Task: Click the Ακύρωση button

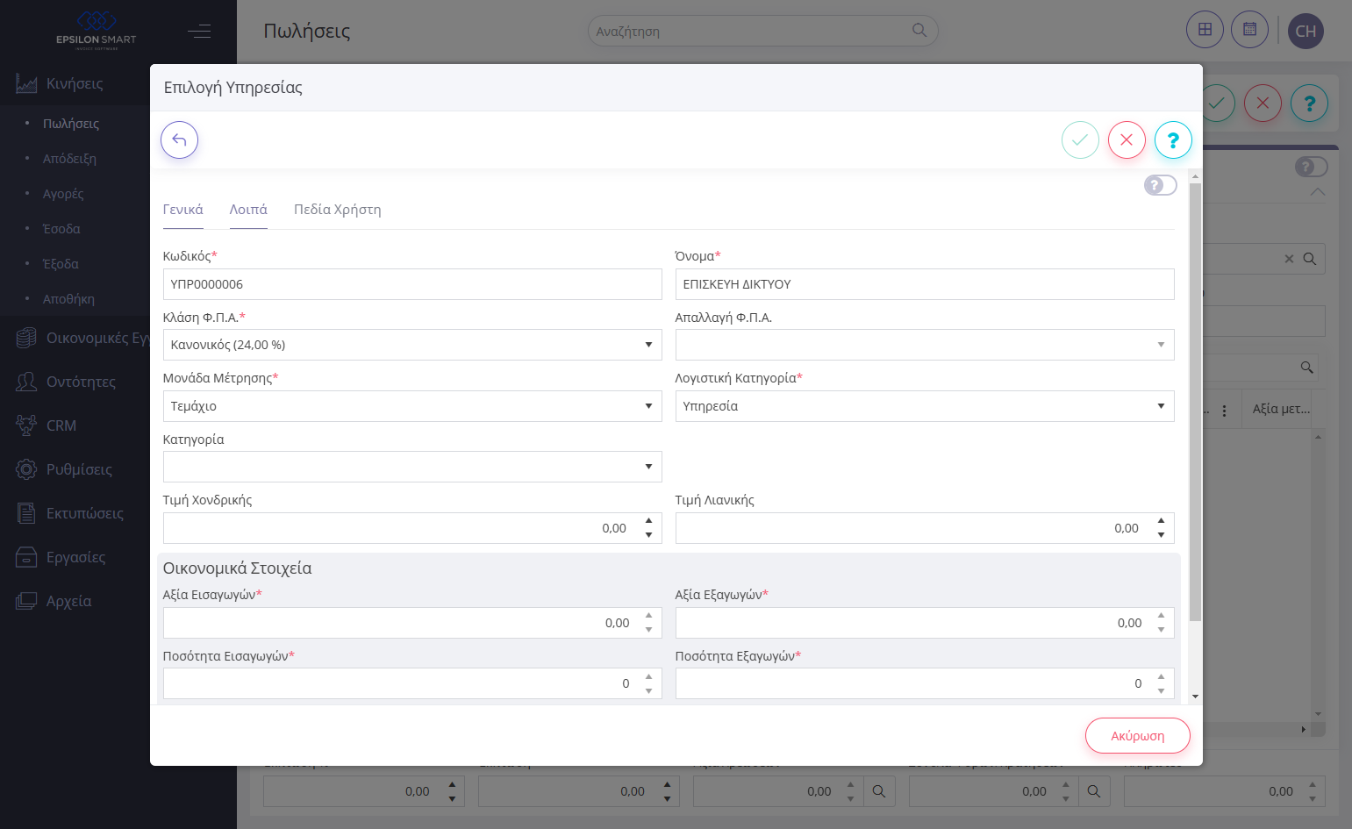Action: coord(1138,736)
